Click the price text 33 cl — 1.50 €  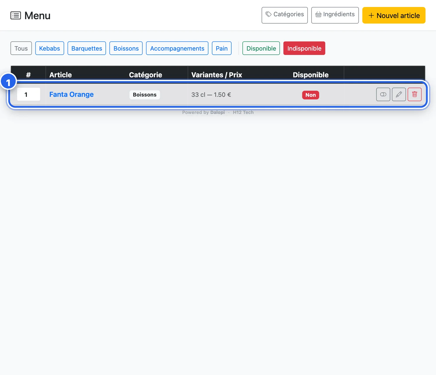coord(211,95)
